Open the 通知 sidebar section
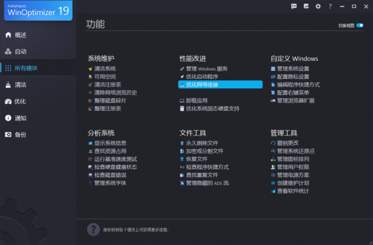The height and width of the screenshot is (245, 373). pos(21,118)
